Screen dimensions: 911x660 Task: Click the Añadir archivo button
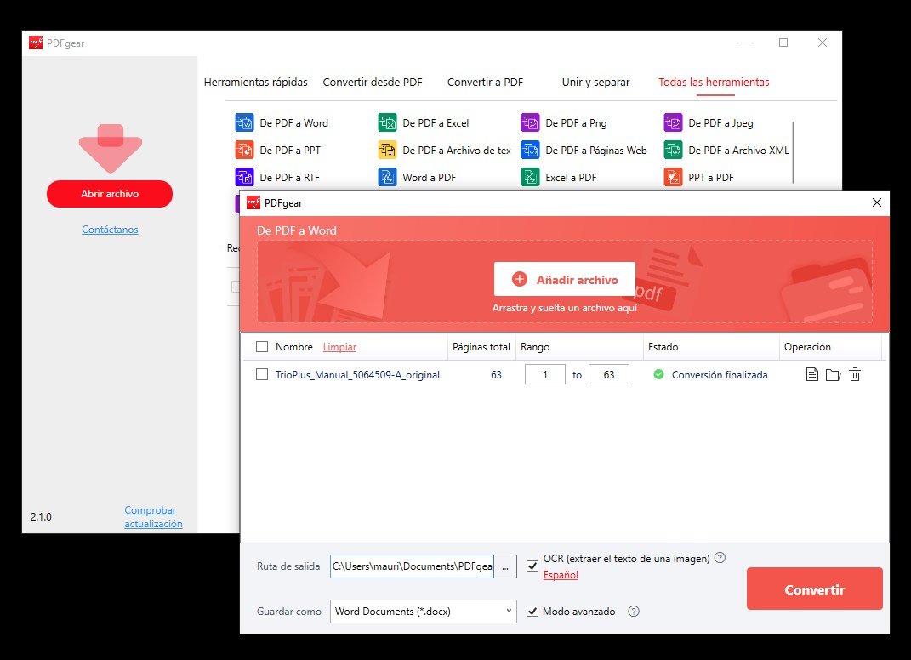click(x=565, y=280)
